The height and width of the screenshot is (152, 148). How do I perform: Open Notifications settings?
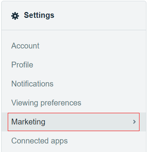point(32,84)
